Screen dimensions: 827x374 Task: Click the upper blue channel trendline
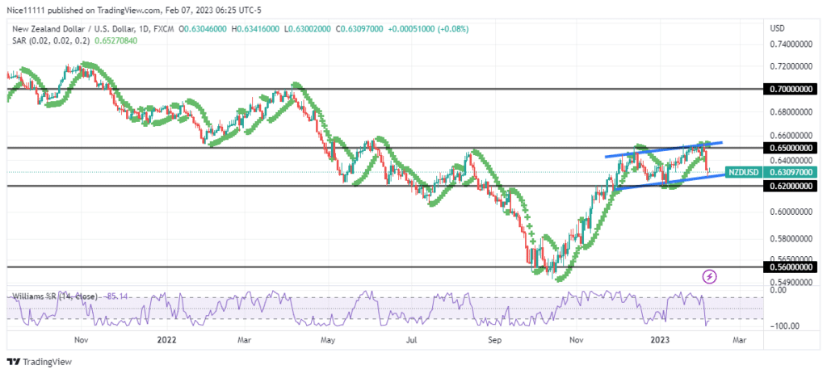point(664,149)
